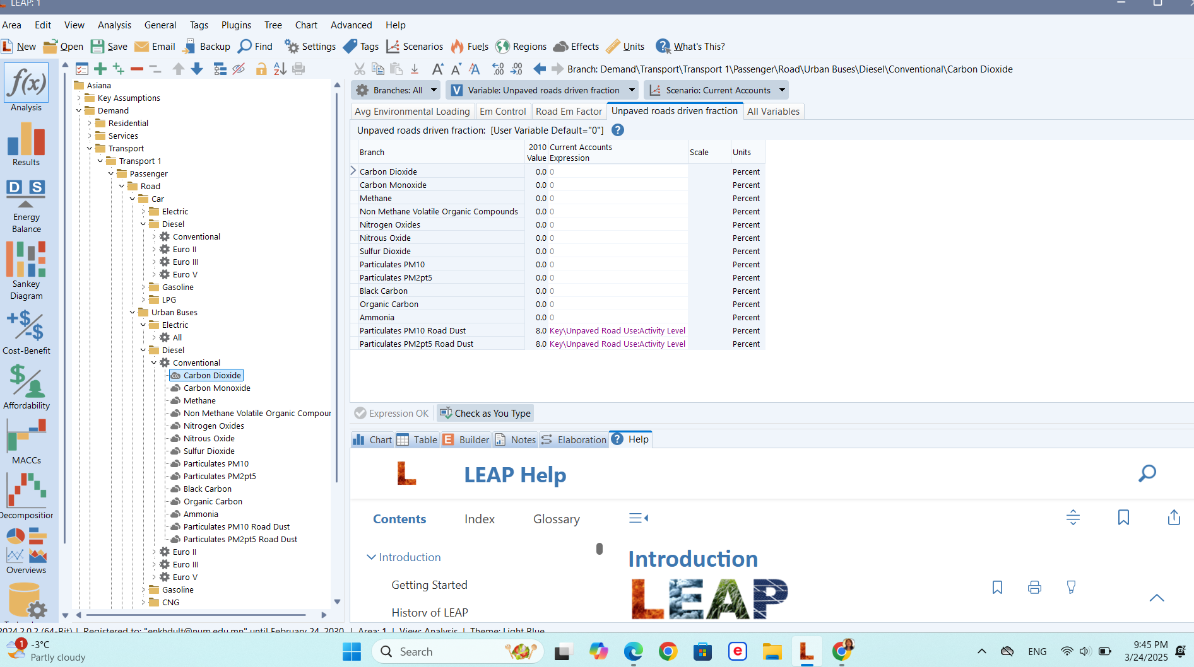Open the Results view
Viewport: 1194px width, 667px height.
point(26,144)
